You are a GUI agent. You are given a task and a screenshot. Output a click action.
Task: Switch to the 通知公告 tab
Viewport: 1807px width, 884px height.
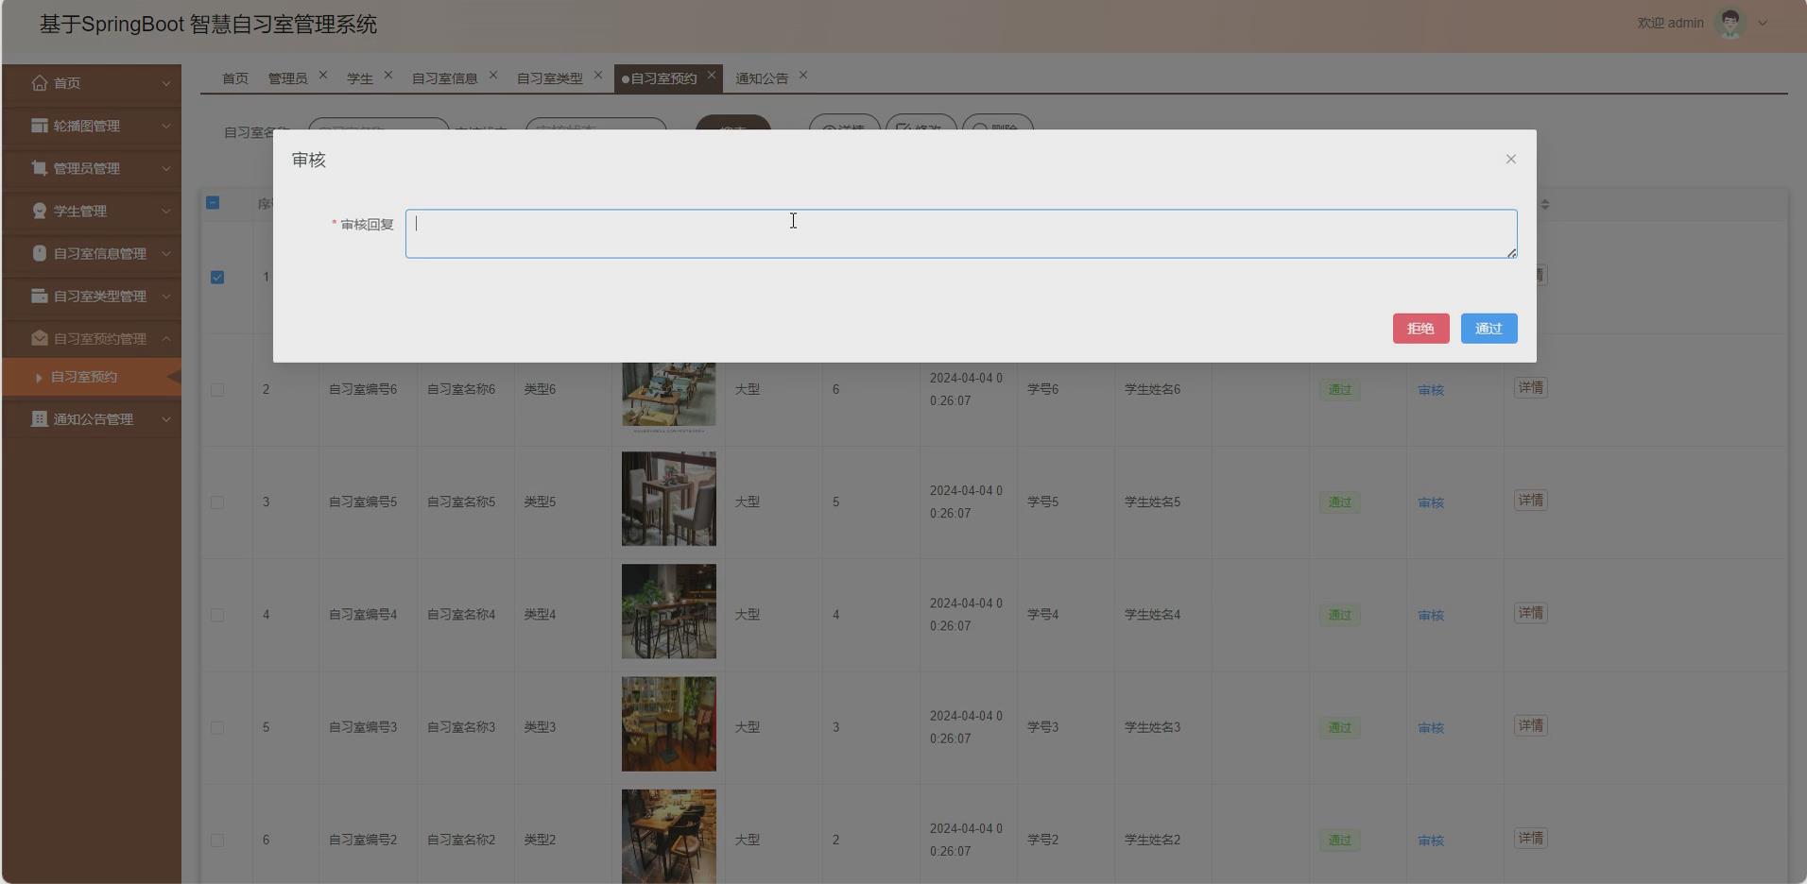761,77
